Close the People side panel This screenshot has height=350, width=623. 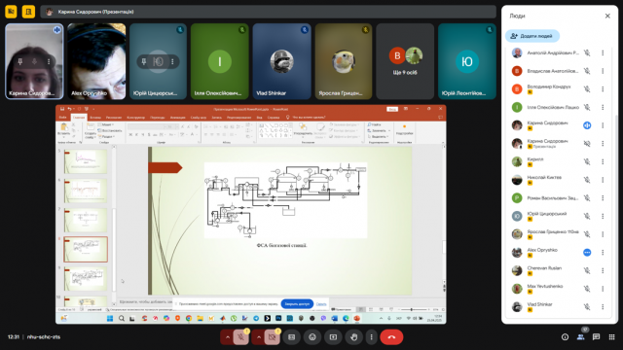tap(607, 16)
